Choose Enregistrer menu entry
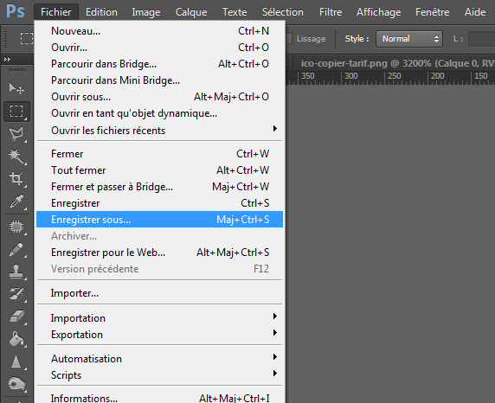495x403 pixels. point(160,203)
